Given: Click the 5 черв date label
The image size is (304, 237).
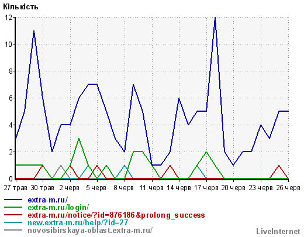Looking at the screenshot, I should pos(96,188).
